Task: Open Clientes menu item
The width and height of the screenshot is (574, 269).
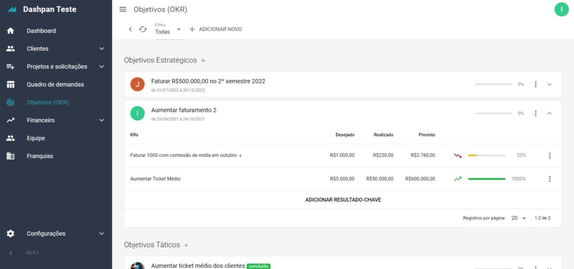Action: coord(38,49)
